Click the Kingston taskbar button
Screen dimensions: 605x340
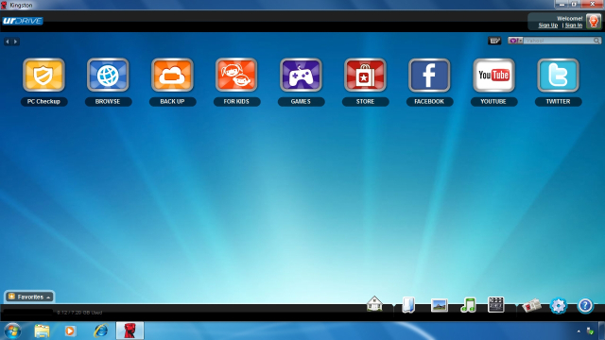[x=130, y=331]
